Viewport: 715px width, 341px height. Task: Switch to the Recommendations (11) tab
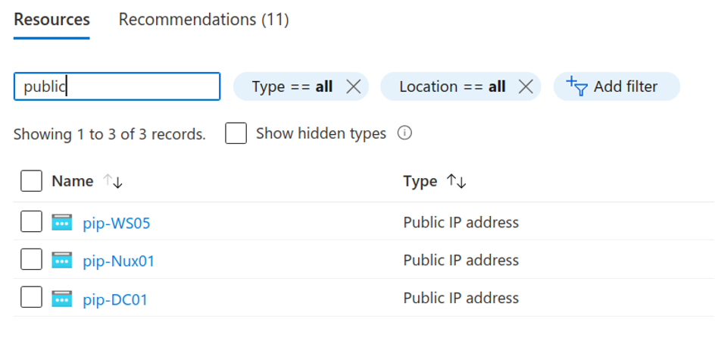[204, 20]
